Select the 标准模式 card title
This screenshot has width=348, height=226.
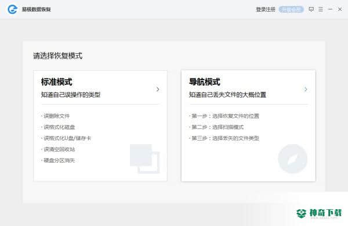tap(57, 82)
